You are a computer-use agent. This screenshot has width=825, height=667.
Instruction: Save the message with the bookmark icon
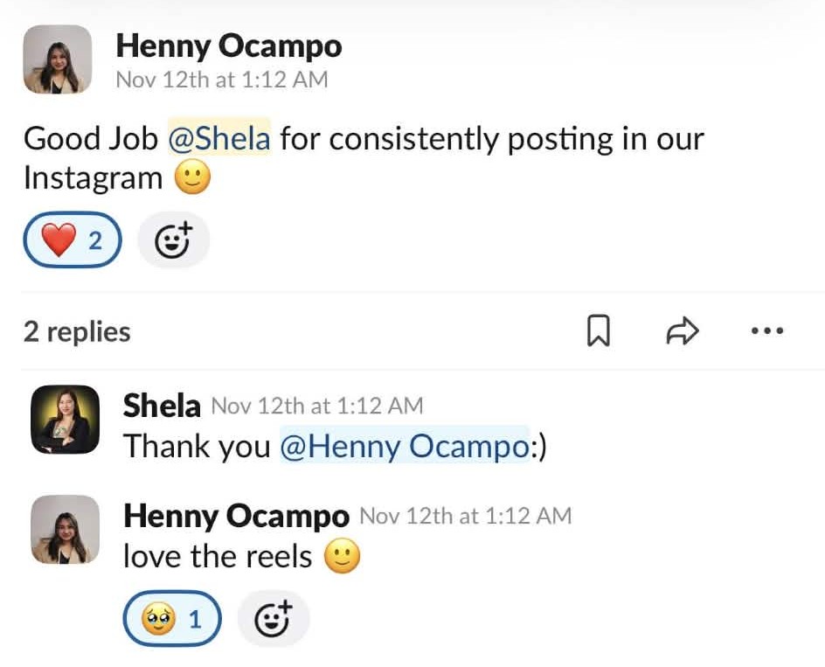click(598, 331)
